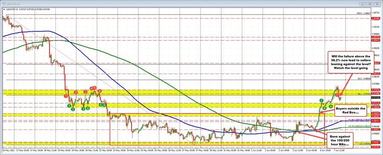Click the H1 MA(100) 0.96393 label

click(x=360, y=120)
